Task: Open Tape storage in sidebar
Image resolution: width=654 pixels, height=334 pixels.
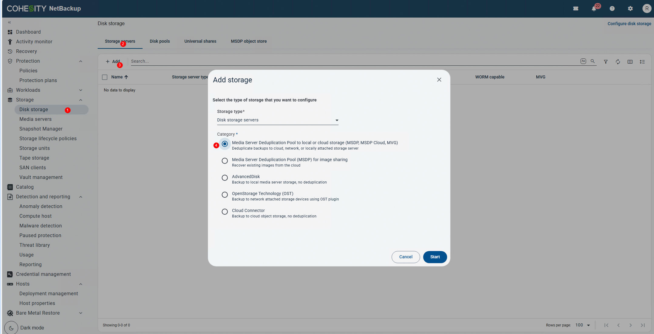Action: click(x=34, y=158)
